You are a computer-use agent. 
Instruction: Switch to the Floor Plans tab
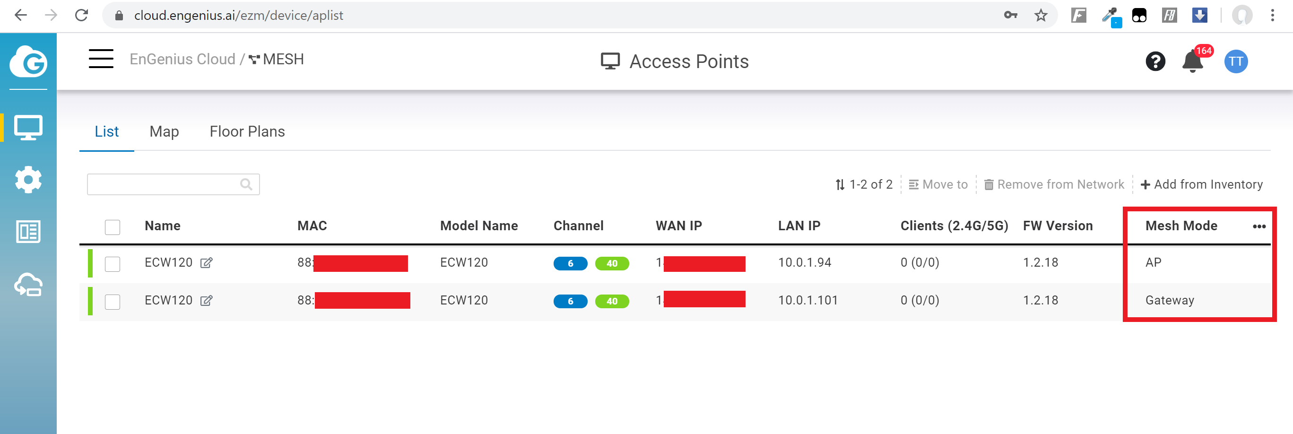click(247, 131)
